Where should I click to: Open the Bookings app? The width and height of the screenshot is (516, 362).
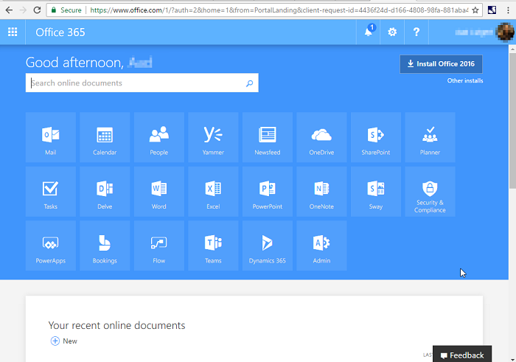click(105, 246)
